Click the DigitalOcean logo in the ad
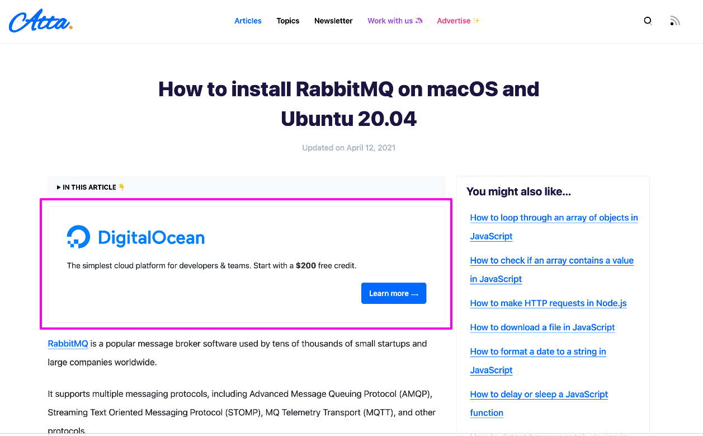 coord(136,237)
